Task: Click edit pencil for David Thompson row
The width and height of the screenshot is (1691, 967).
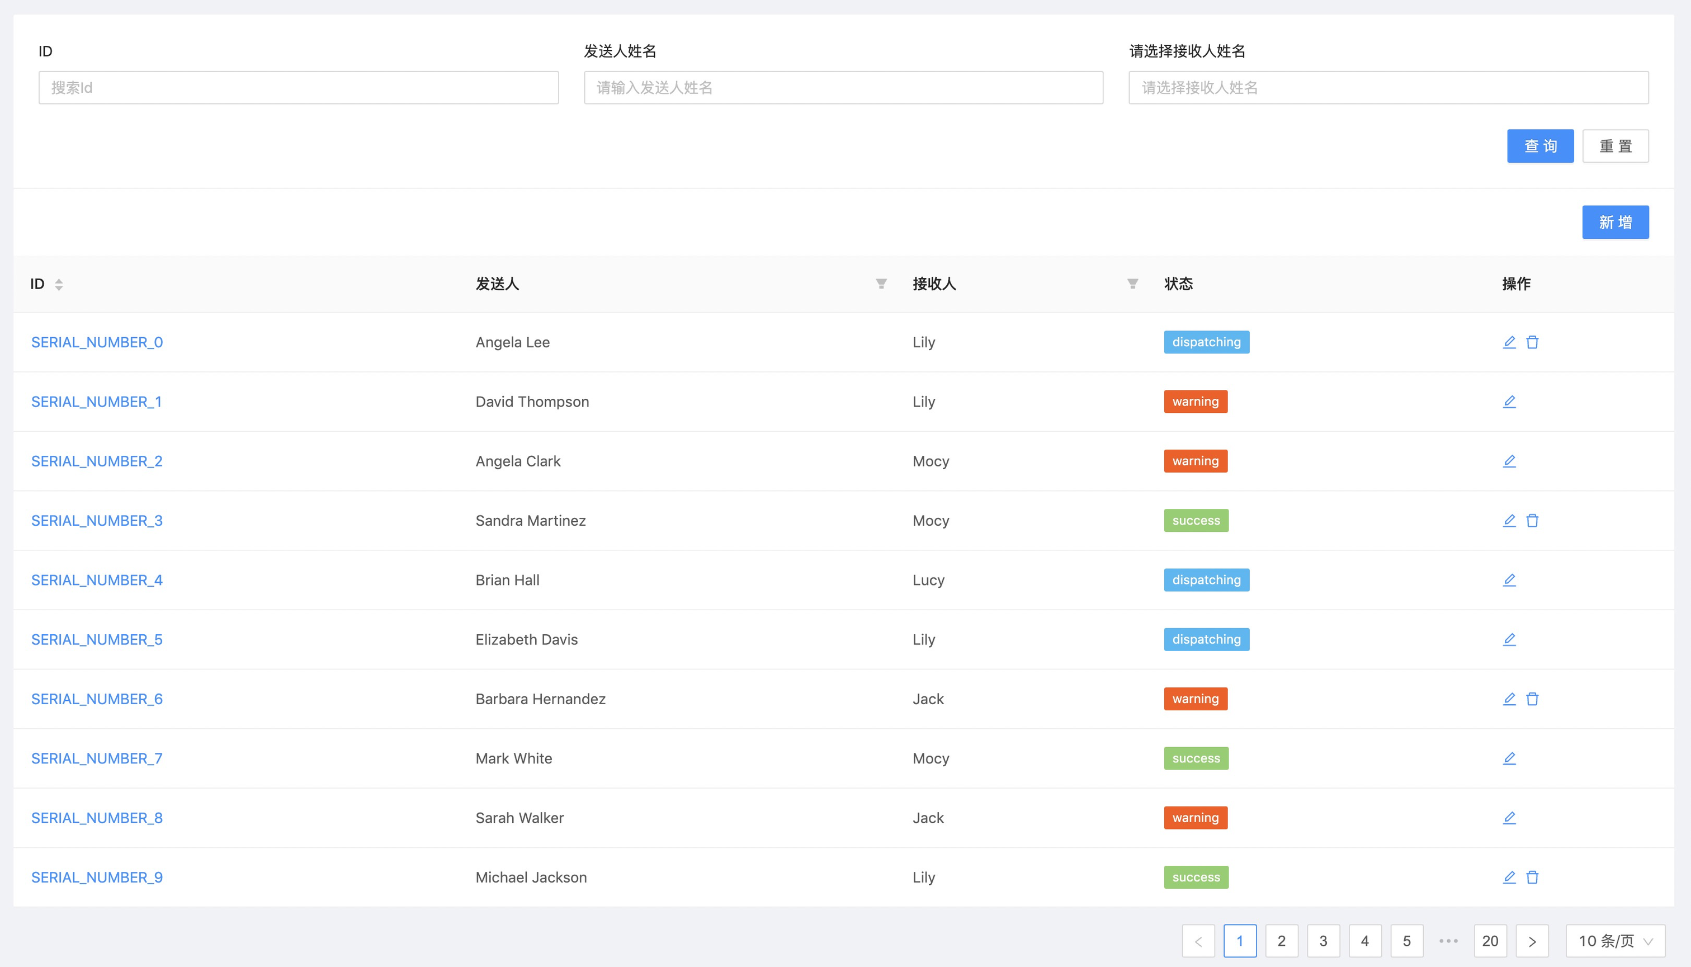Action: [1509, 402]
